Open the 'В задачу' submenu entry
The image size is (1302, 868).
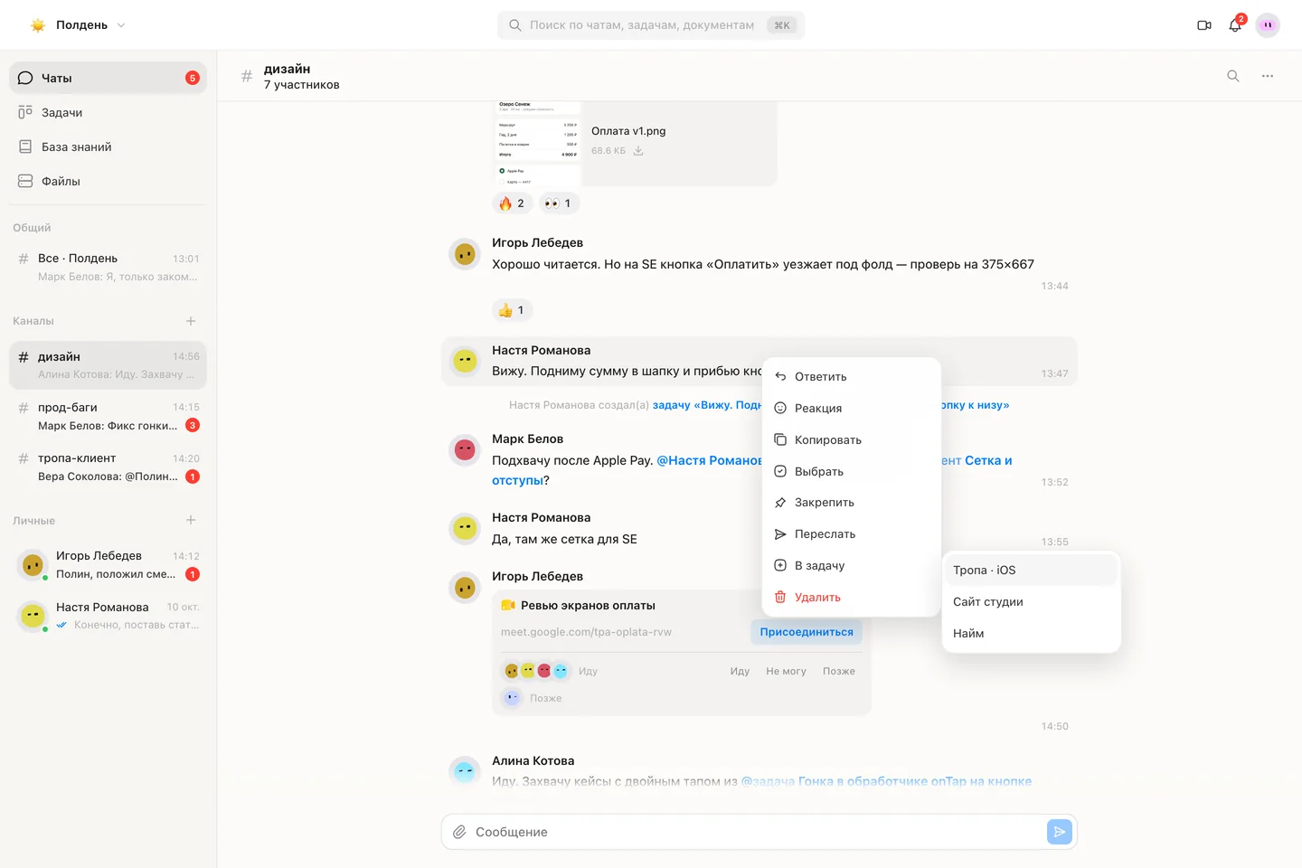pos(852,566)
